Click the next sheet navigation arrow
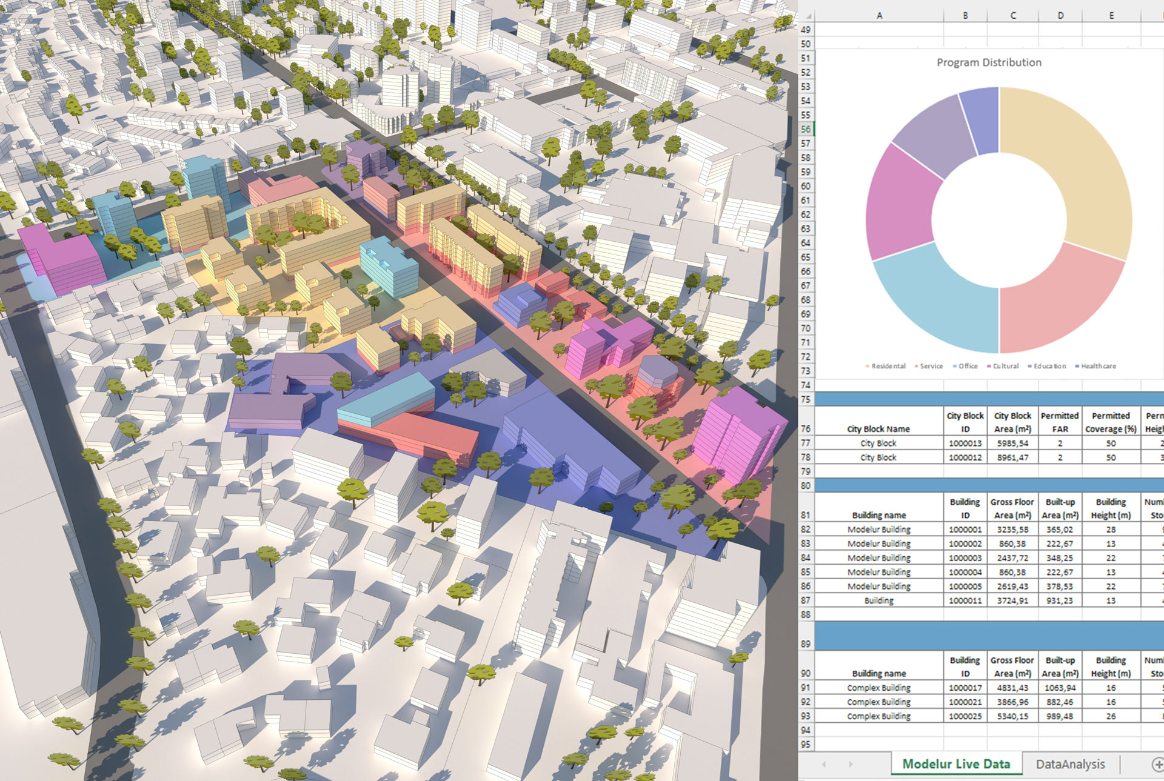The height and width of the screenshot is (781, 1164). (851, 765)
